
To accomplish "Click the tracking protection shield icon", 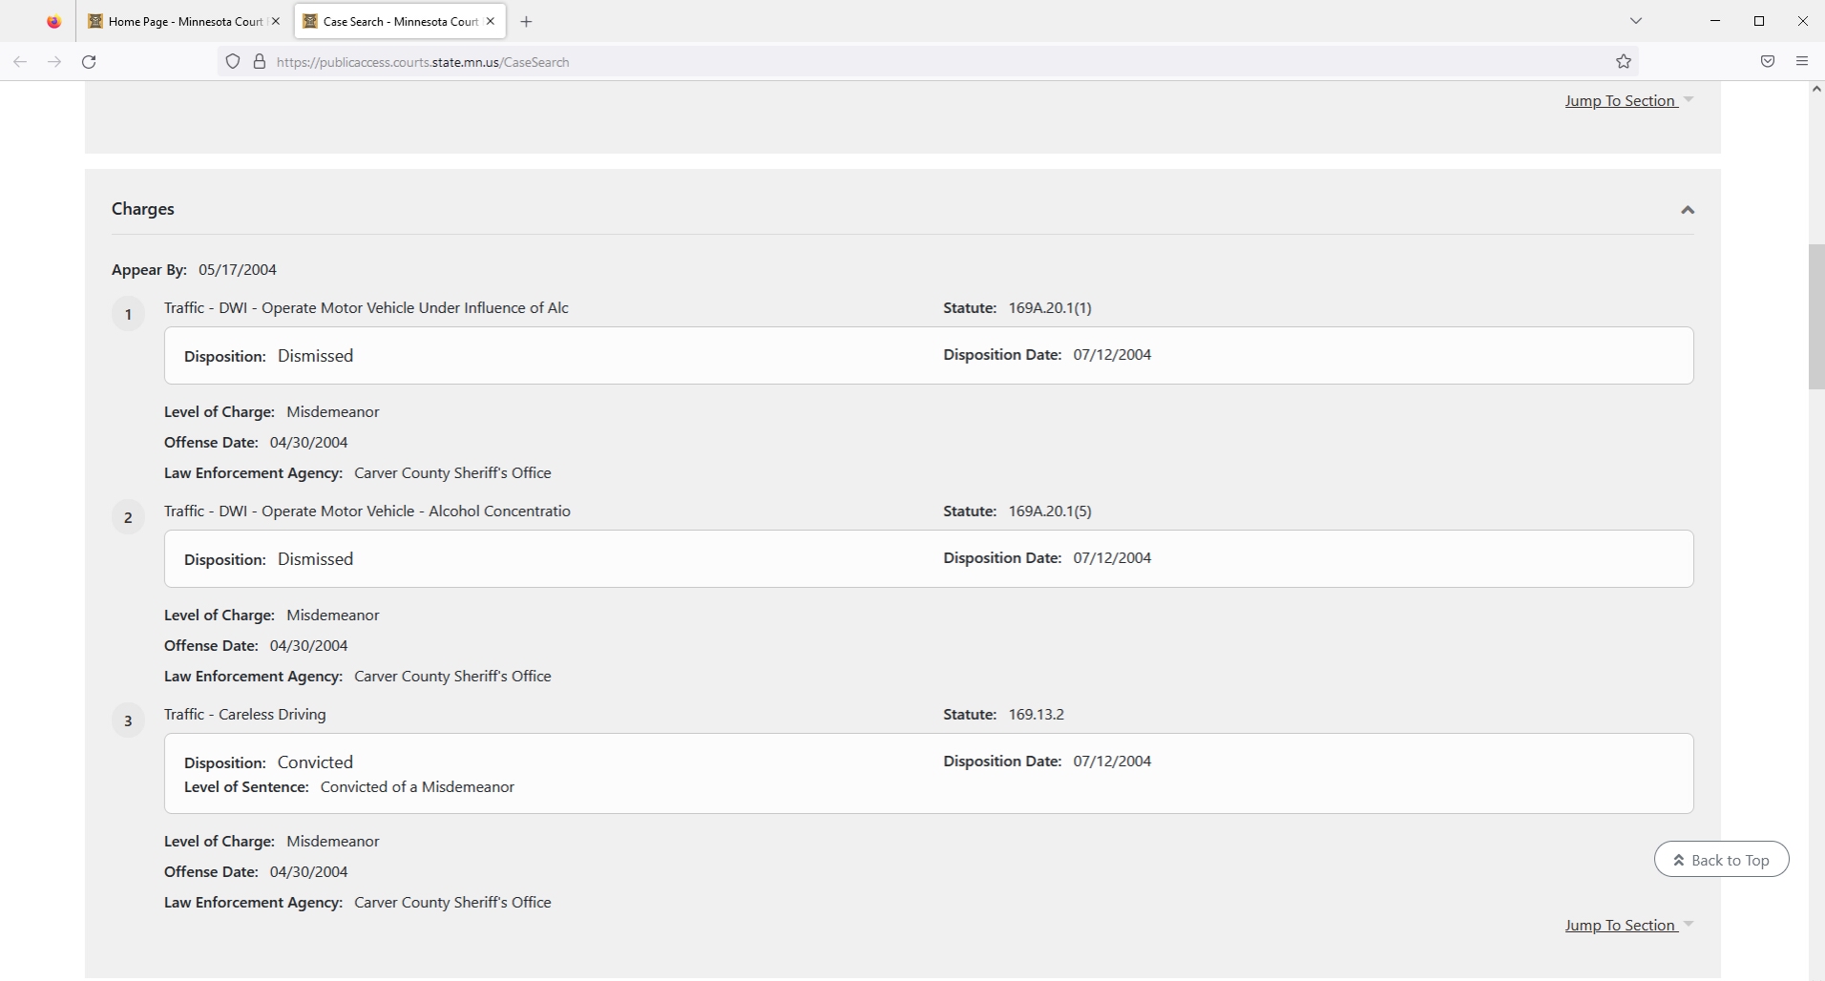I will point(233,62).
